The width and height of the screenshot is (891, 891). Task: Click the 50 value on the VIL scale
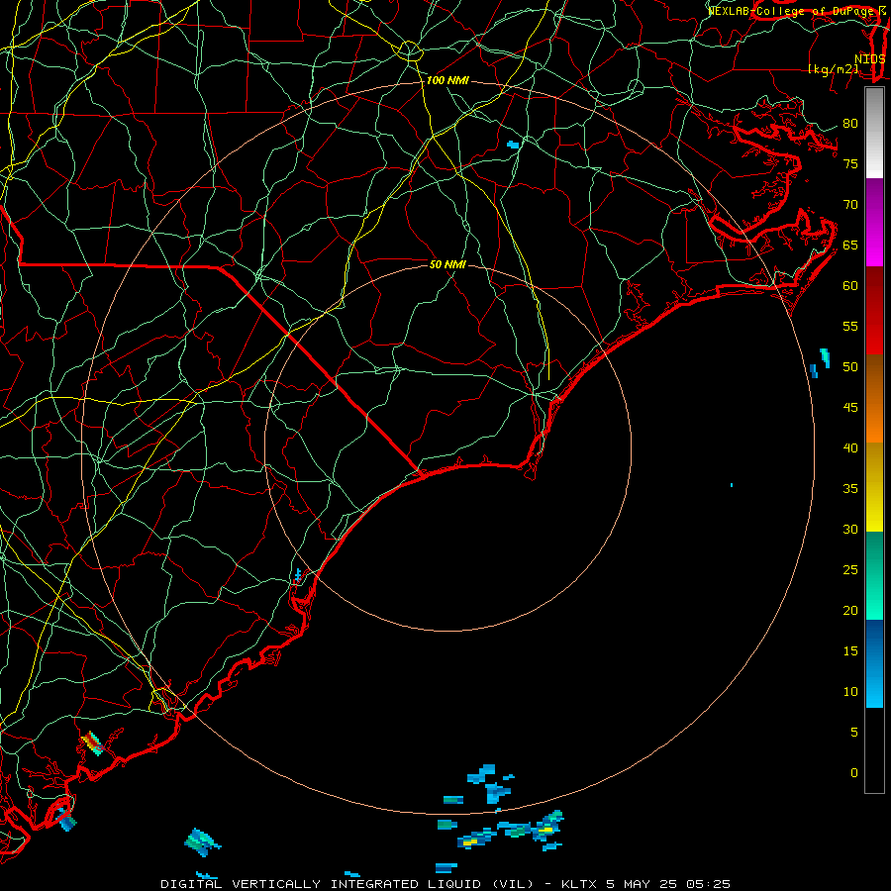[850, 367]
